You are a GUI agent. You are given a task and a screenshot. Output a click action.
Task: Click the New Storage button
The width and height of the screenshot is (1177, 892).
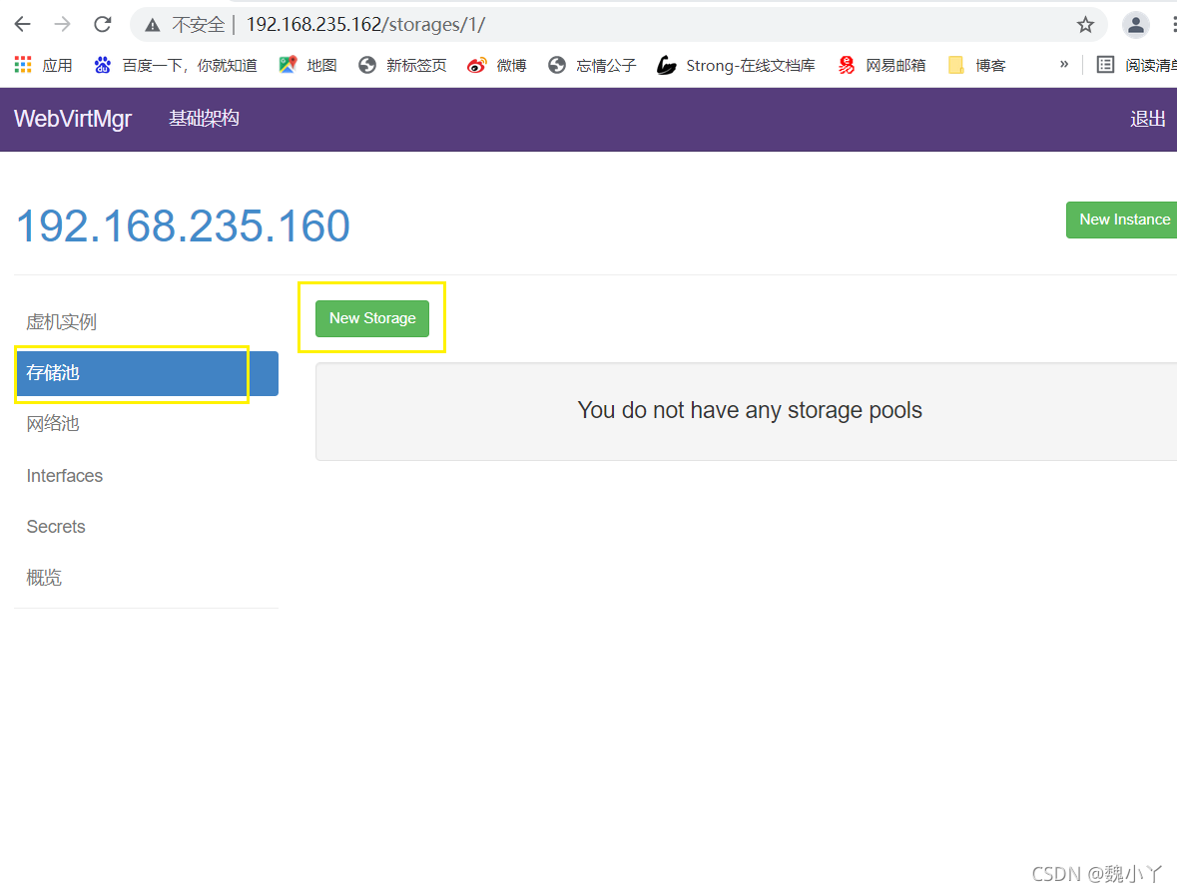click(x=372, y=319)
